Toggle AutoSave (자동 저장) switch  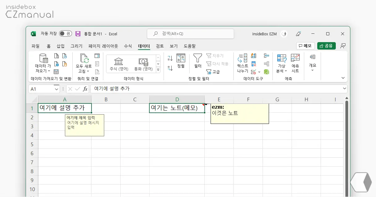click(x=65, y=34)
